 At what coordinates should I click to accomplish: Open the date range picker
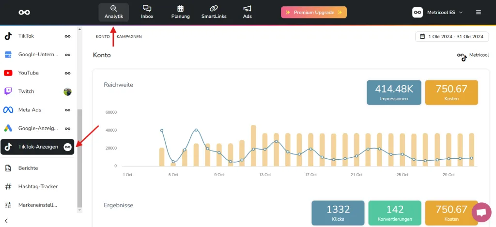tap(452, 37)
